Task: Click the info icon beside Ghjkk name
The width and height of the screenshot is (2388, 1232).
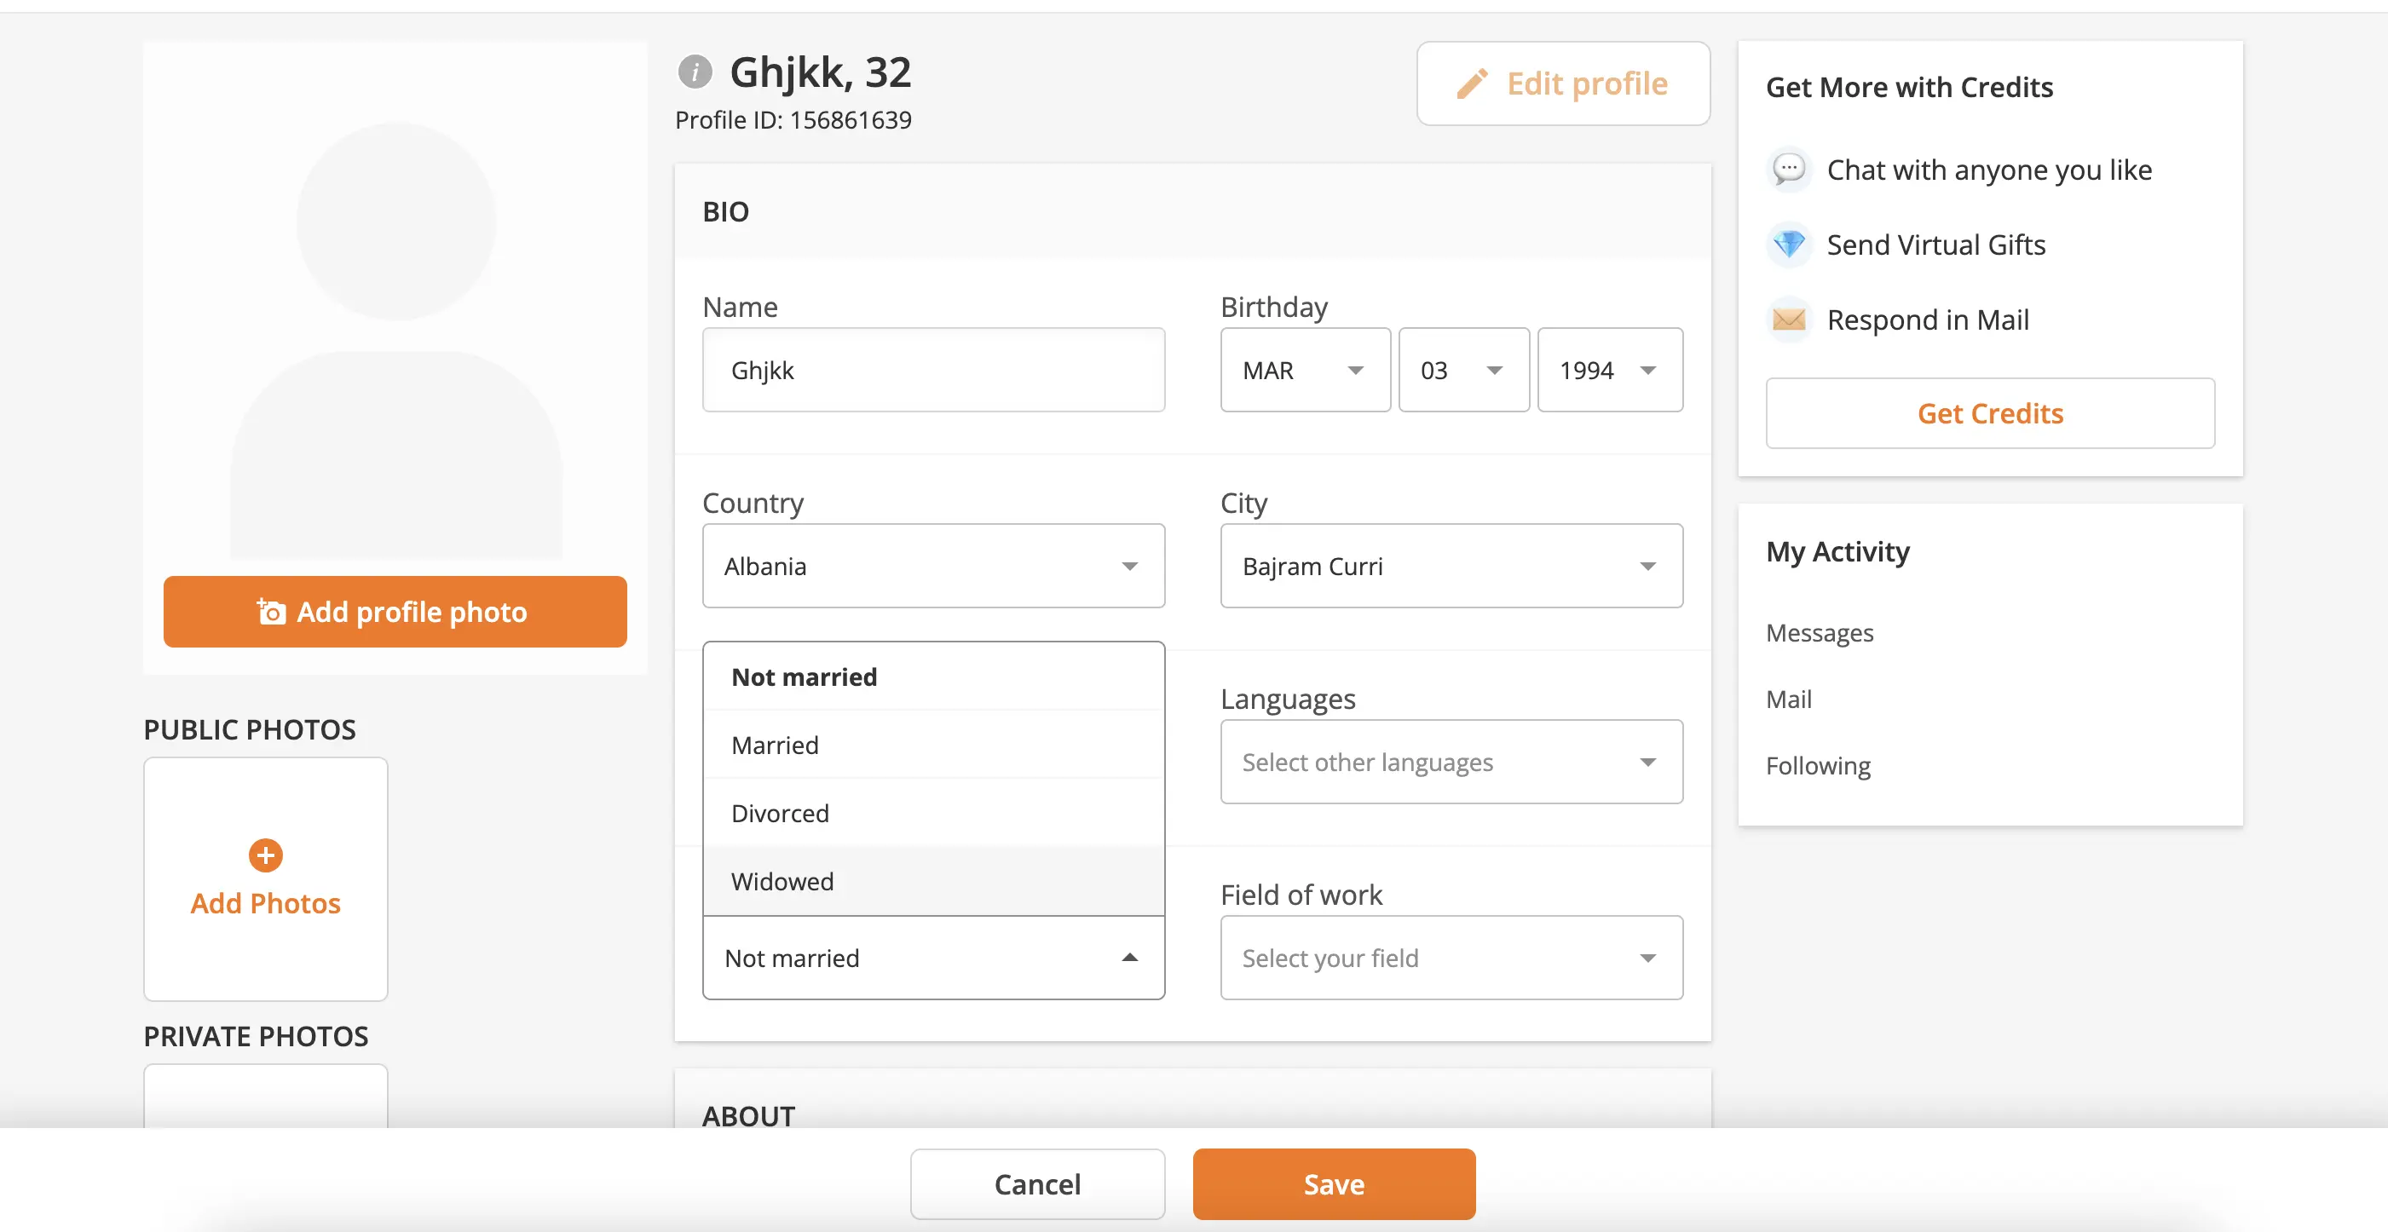Action: pyautogui.click(x=695, y=72)
